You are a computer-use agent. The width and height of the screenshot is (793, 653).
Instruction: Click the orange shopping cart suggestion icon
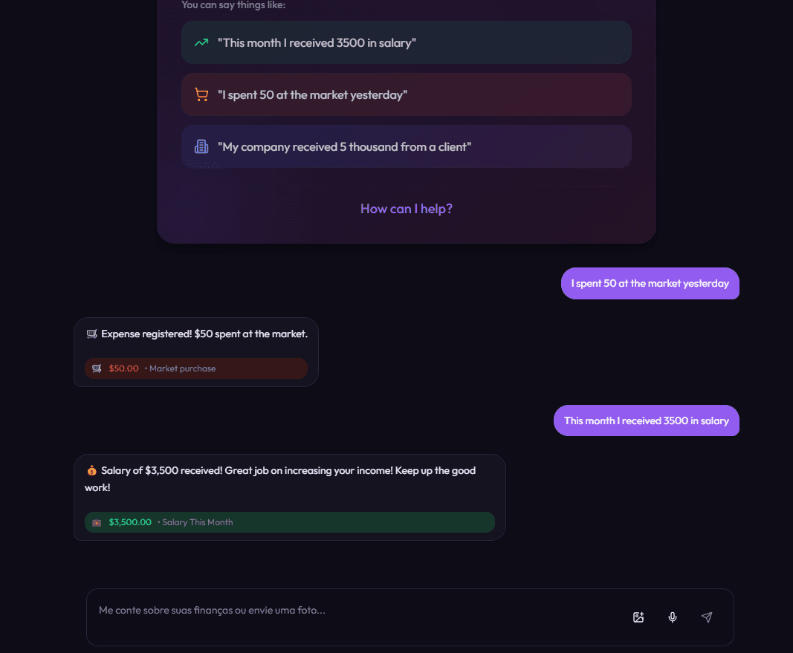201,94
